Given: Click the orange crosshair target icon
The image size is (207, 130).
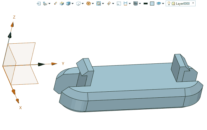Looking at the screenshot, I should (109, 4).
